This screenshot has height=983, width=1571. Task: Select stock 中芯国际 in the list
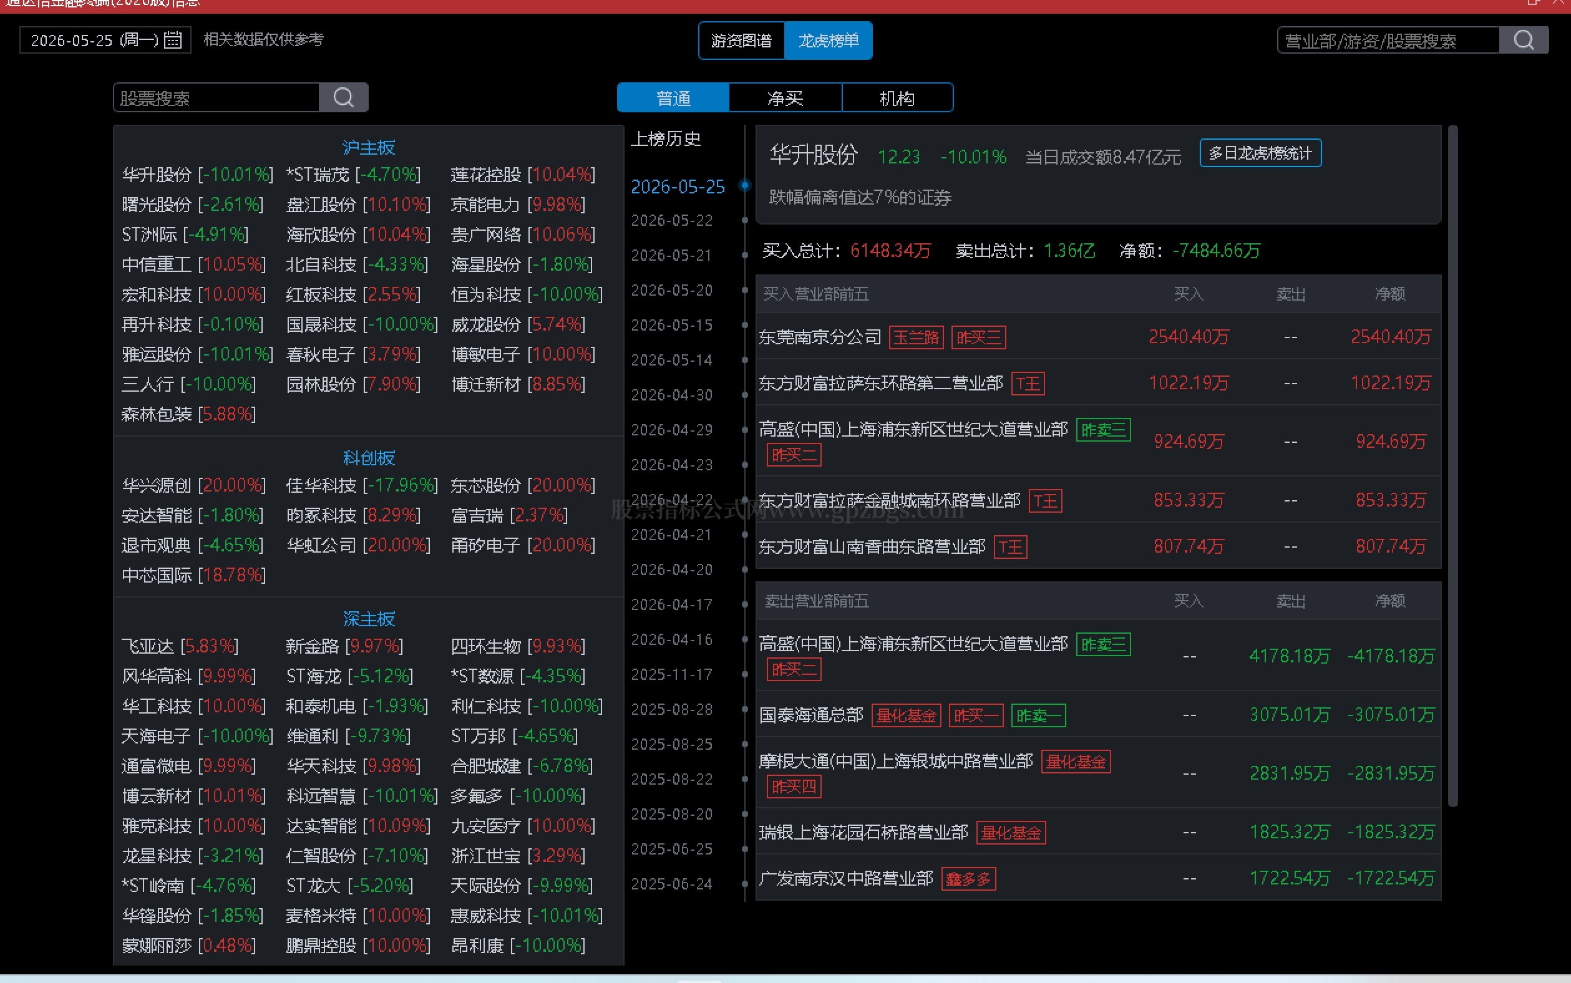coord(194,575)
